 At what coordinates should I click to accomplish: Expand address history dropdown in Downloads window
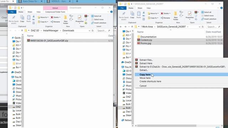pyautogui.click(x=89, y=31)
